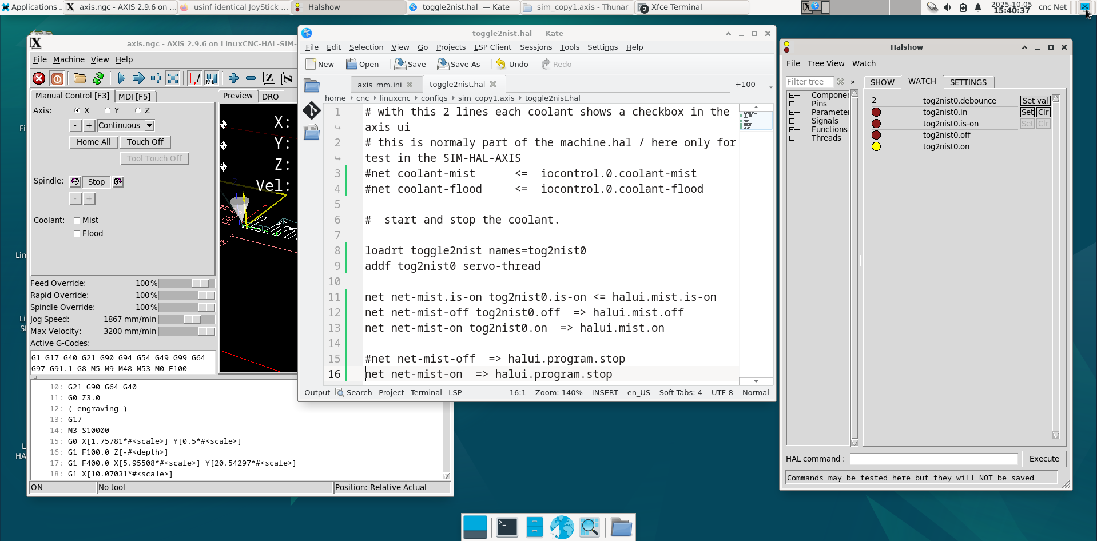Click the spindle counterclockwise icon left of Stop
Image resolution: width=1097 pixels, height=541 pixels.
pyautogui.click(x=75, y=182)
